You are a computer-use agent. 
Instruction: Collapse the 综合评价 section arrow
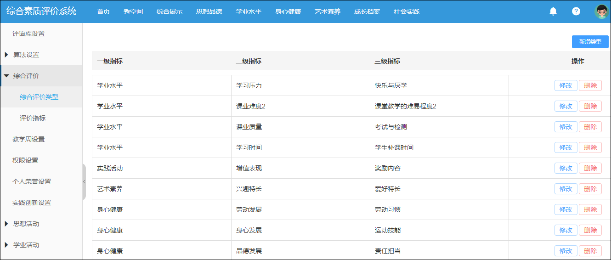coord(6,76)
